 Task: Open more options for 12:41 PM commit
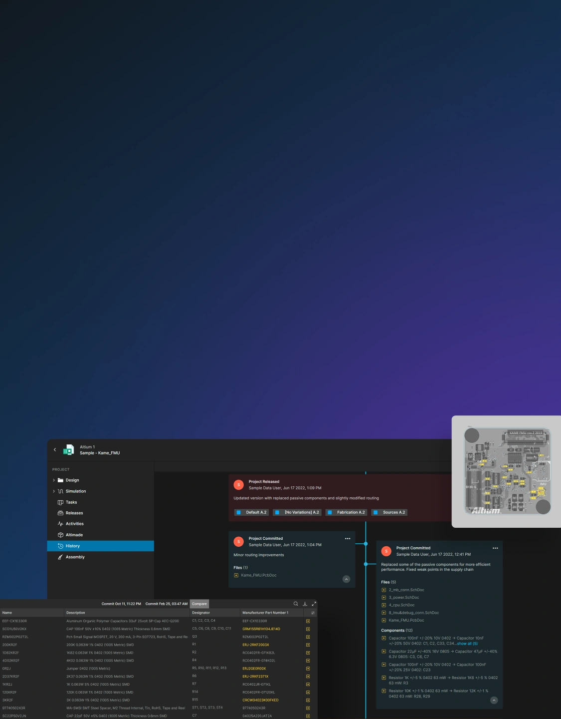495,548
